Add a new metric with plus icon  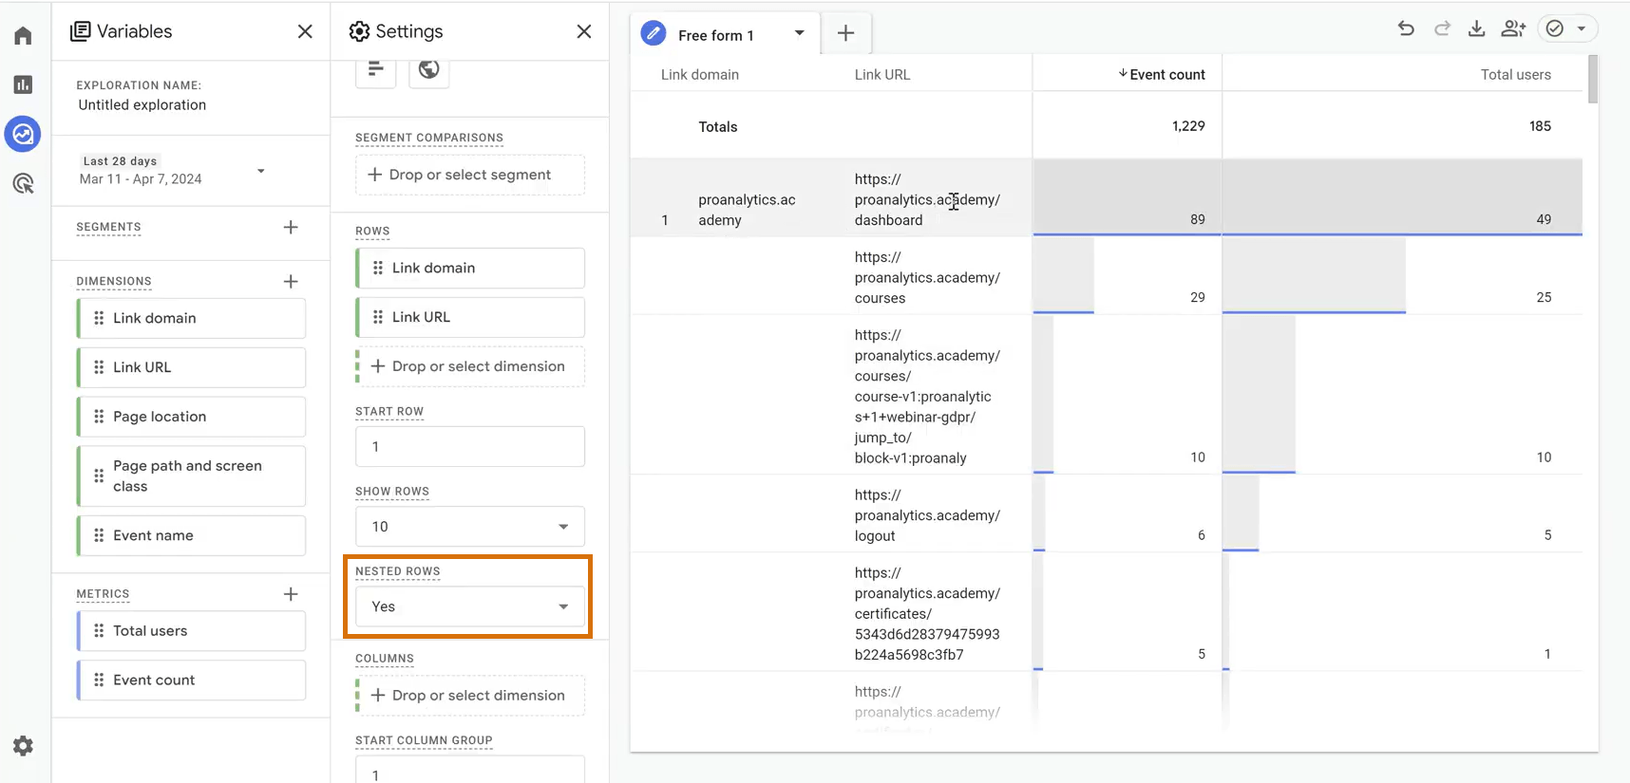291,594
